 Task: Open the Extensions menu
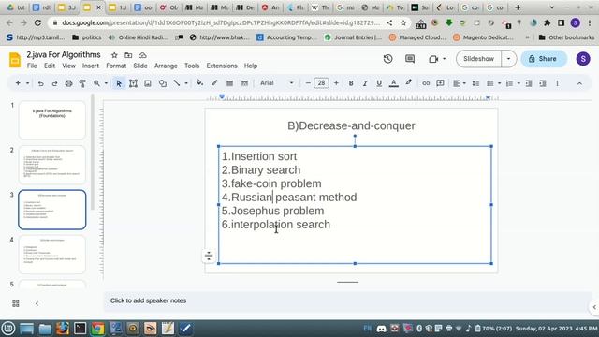tap(222, 66)
